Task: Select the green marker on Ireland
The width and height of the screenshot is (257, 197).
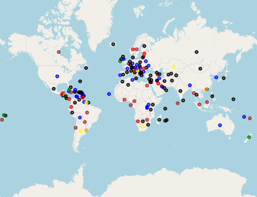Action: coord(120,61)
